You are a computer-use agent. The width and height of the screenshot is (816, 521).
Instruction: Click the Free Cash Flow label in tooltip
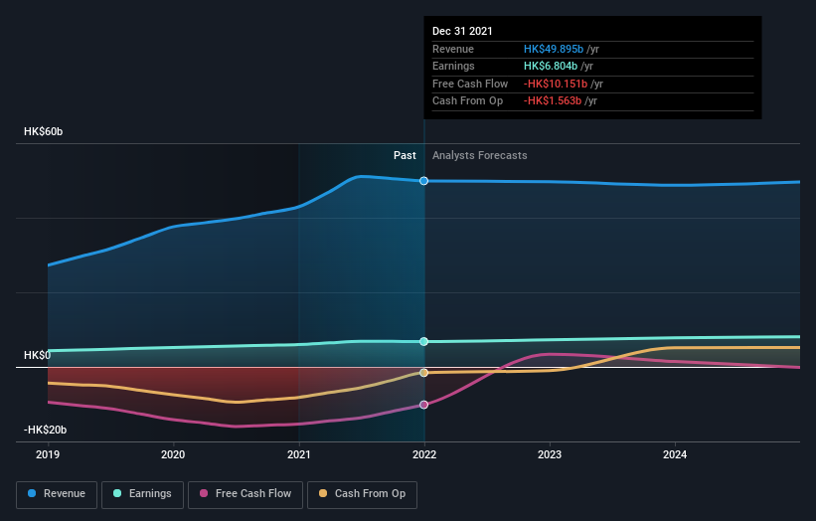[x=470, y=84]
